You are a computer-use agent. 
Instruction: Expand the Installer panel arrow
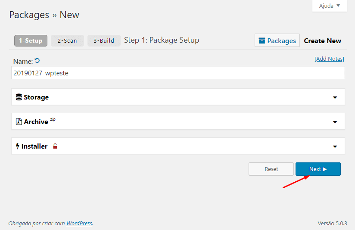pos(335,146)
